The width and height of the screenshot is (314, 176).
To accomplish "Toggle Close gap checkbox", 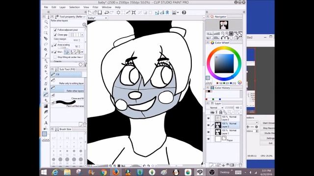I will tap(55, 35).
